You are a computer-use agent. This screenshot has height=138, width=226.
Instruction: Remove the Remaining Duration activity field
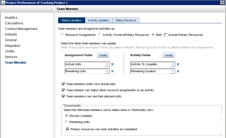click(x=178, y=71)
